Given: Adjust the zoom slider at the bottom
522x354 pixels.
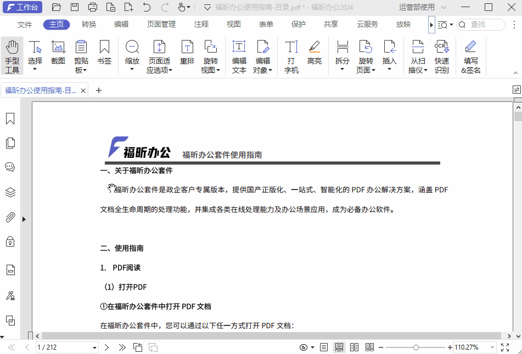Looking at the screenshot, I should (x=416, y=347).
